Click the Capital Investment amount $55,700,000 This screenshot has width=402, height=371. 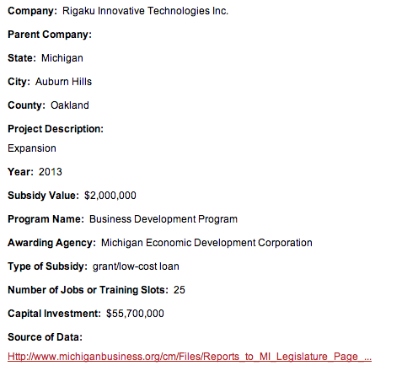pos(135,314)
